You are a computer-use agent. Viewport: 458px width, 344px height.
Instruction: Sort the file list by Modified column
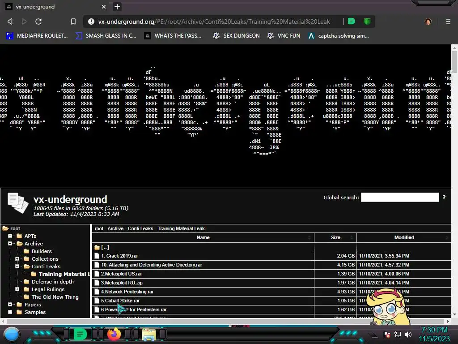(x=404, y=237)
